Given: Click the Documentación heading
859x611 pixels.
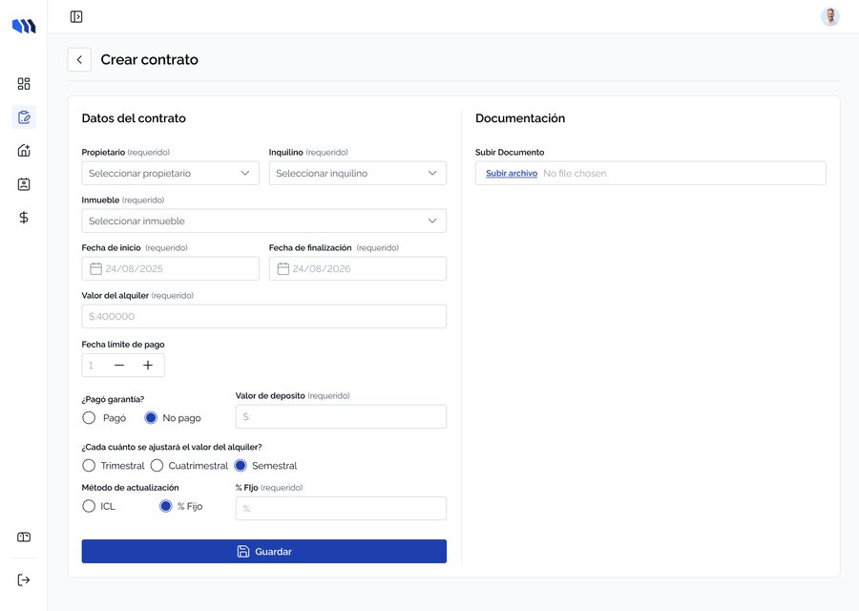Looking at the screenshot, I should coord(520,118).
